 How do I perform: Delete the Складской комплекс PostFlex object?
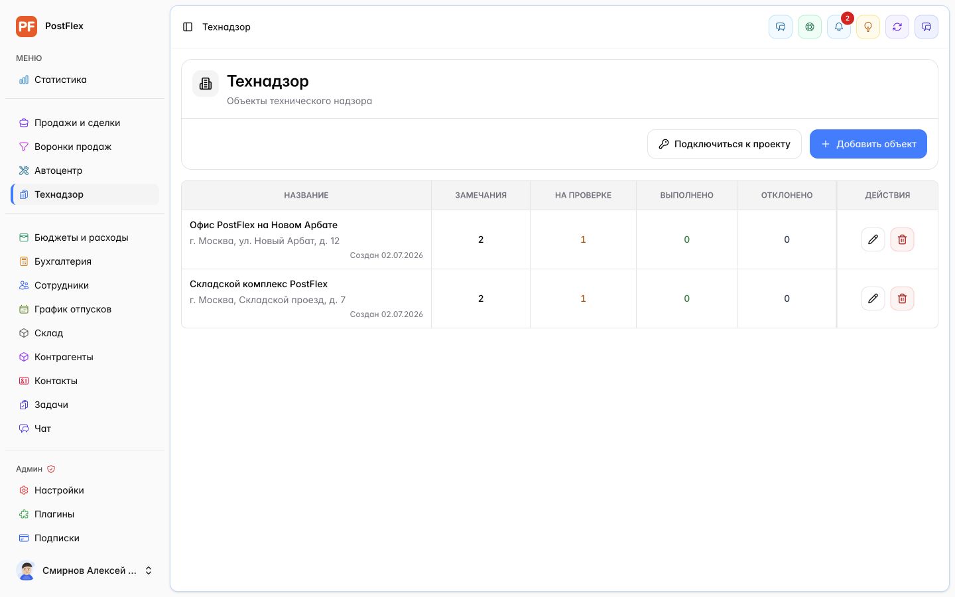click(x=902, y=298)
